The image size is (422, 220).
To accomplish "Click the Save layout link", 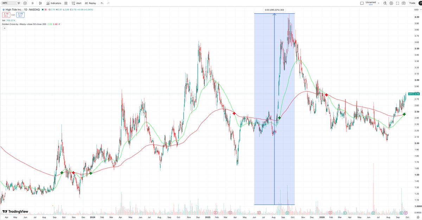I will pyautogui.click(x=371, y=5).
